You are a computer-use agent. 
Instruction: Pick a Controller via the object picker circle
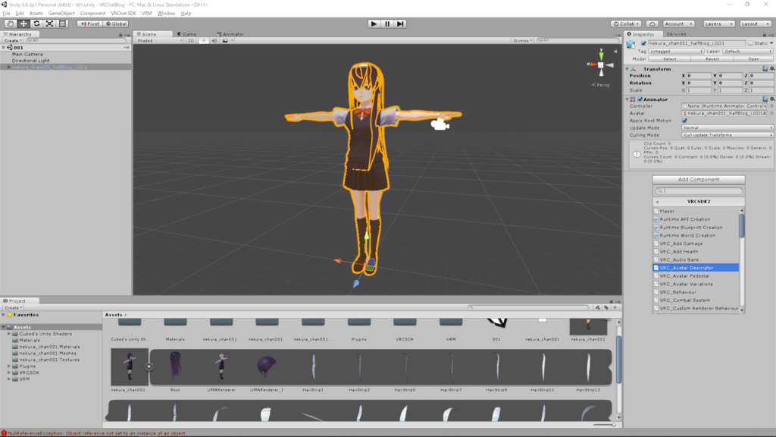click(771, 106)
